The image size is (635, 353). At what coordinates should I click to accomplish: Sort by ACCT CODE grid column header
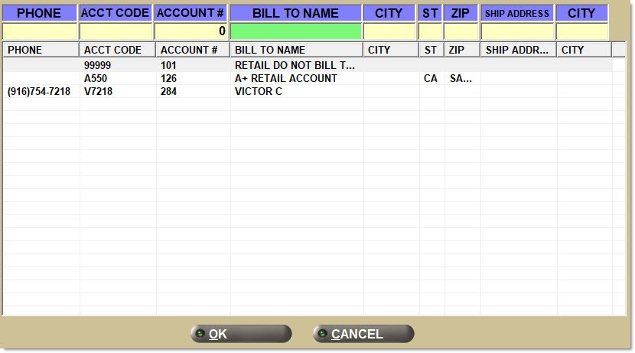point(117,50)
